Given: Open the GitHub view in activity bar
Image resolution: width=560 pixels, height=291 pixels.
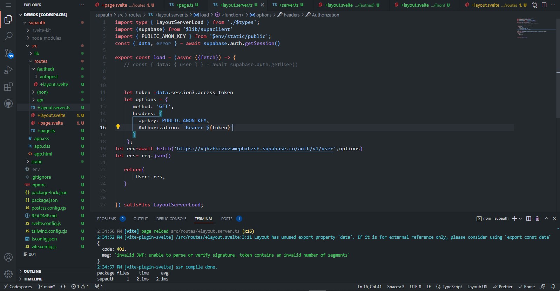Looking at the screenshot, I should point(8,104).
